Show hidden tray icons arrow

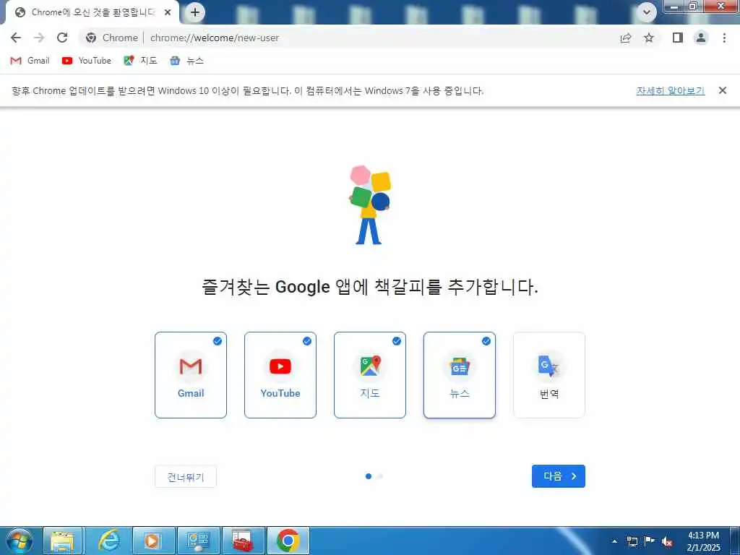pos(614,541)
